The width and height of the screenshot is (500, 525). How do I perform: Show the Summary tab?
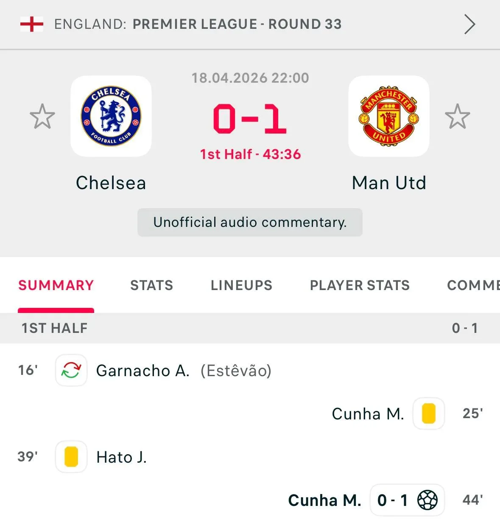point(56,285)
